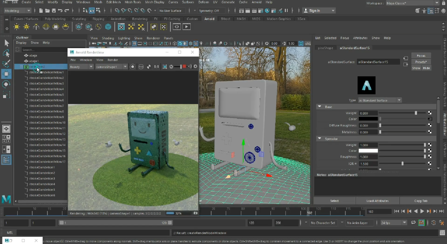
Task: Undo the last action in the toolbar
Action: (60, 11)
